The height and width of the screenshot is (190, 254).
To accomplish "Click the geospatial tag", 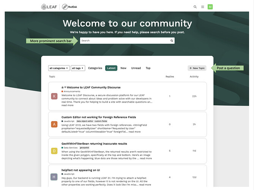I will tap(84, 148).
